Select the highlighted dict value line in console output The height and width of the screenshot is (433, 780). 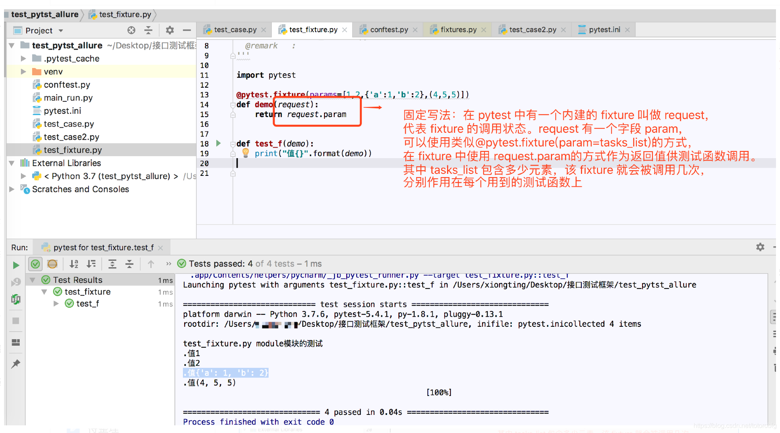(x=225, y=373)
